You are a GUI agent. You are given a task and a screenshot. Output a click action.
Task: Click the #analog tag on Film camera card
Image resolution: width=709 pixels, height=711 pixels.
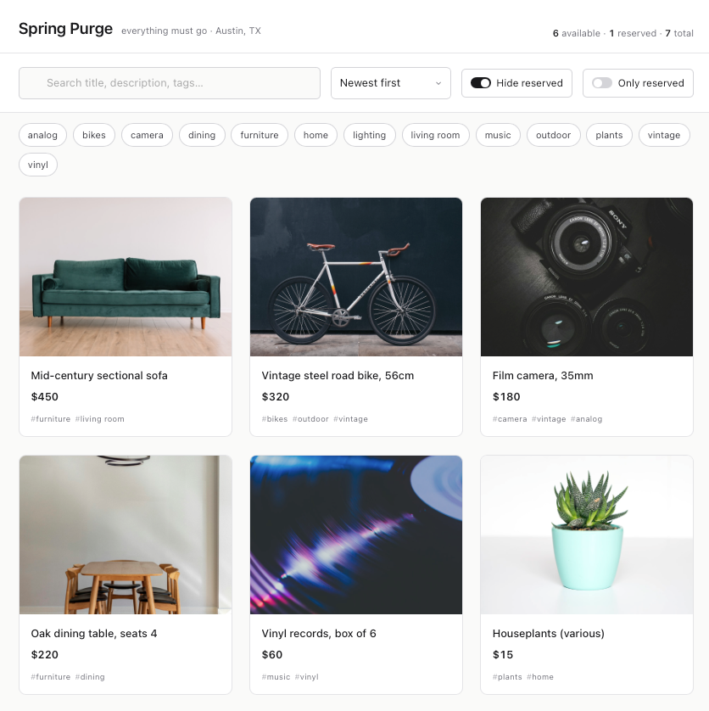tap(586, 419)
